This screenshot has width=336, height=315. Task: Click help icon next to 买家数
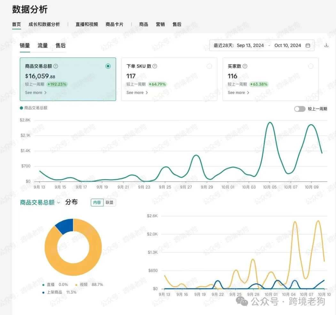pyautogui.click(x=245, y=66)
